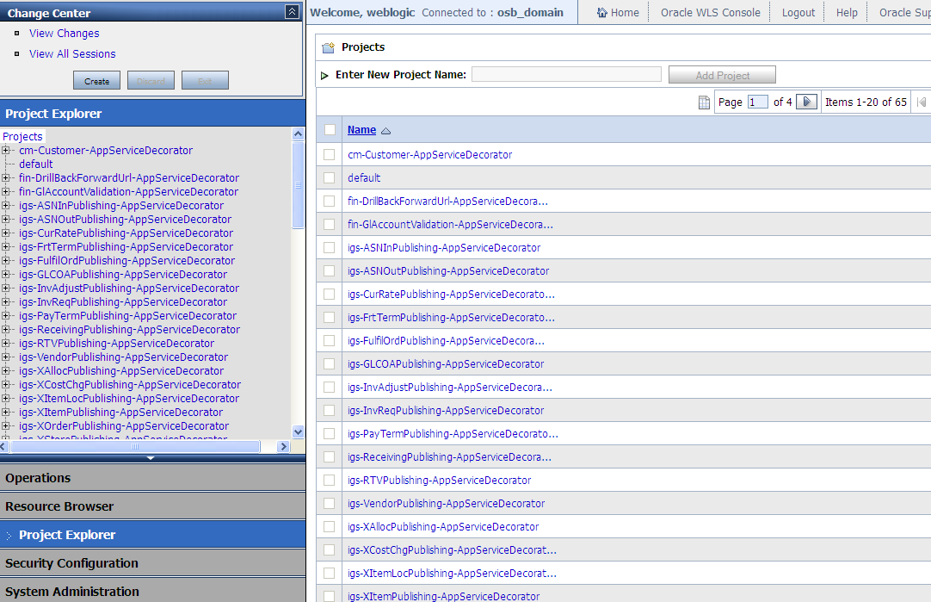This screenshot has width=931, height=602.
Task: Click tree vertical scrollbar down arrow
Action: [298, 432]
